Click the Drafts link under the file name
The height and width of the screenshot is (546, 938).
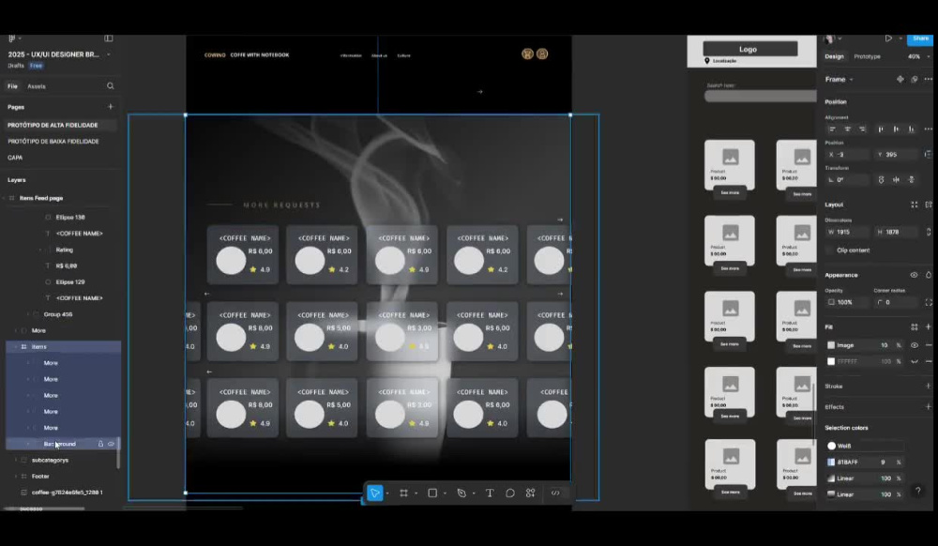(x=16, y=66)
